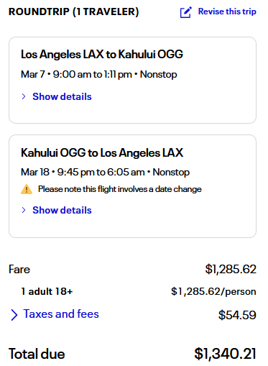Click the $1,285.62 fare amount
The image size is (268, 366).
tap(231, 269)
